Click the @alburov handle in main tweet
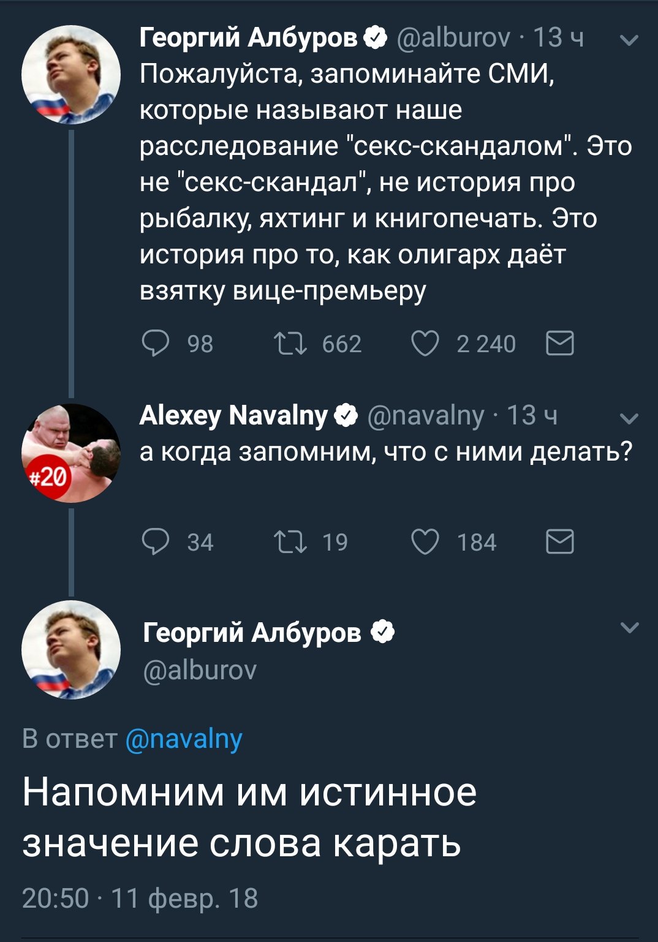This screenshot has height=942, width=658. (x=200, y=670)
